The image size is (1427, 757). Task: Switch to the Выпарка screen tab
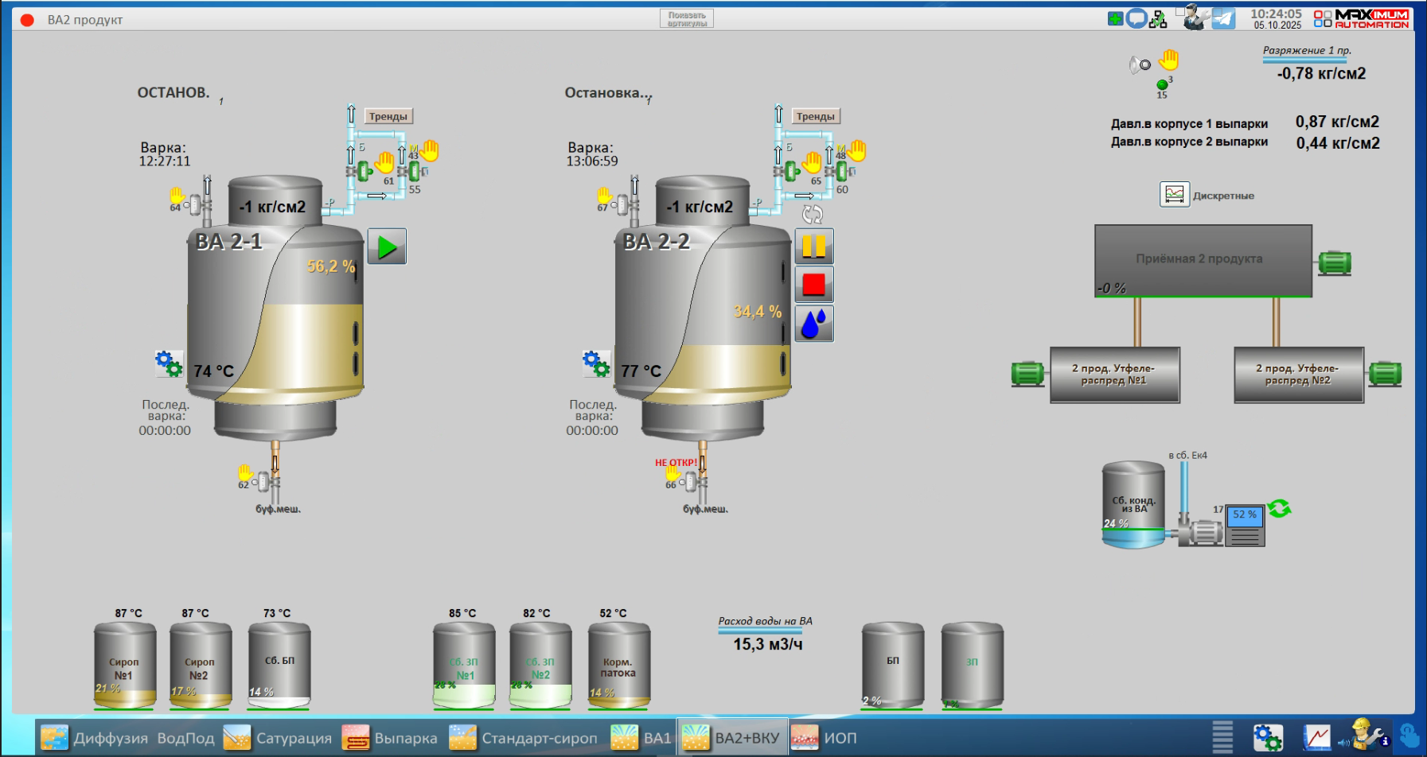coord(390,738)
